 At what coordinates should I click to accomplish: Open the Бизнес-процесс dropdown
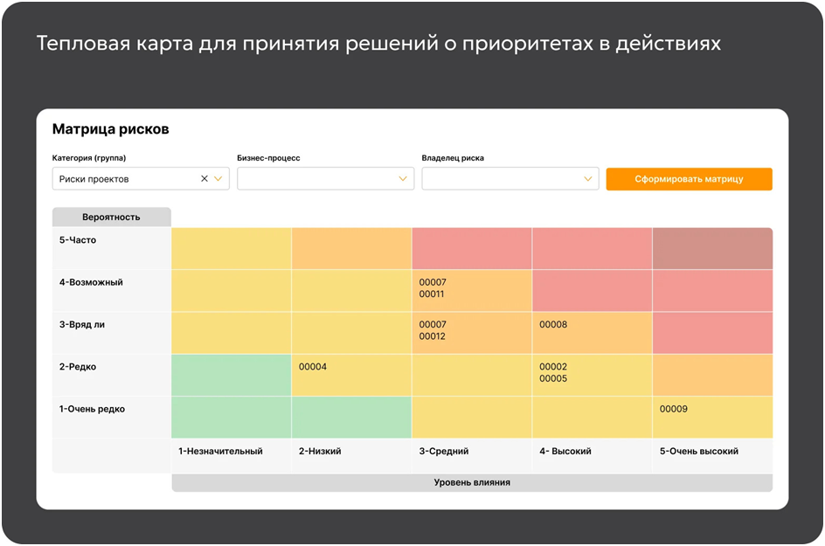point(325,178)
